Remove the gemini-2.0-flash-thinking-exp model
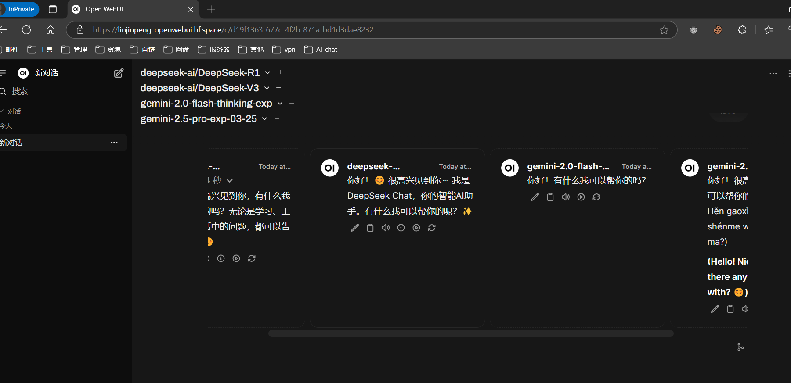The image size is (791, 383). coord(292,103)
